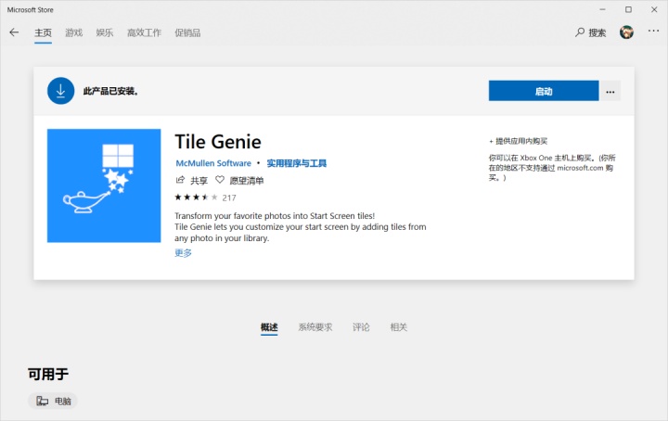This screenshot has height=421, width=668.
Task: Open the user profile avatar
Action: [x=626, y=32]
